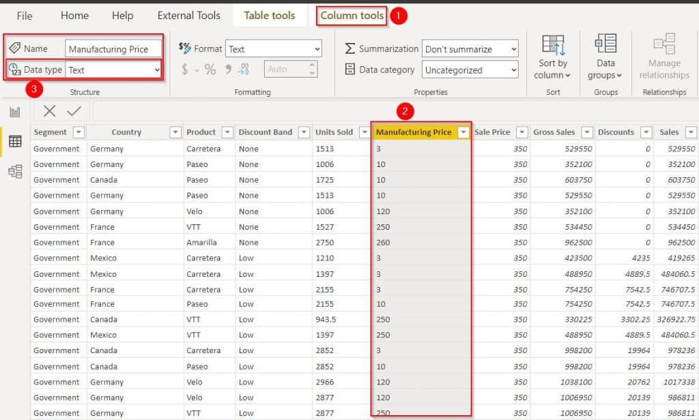Open the Manufacturing Price filter dropdown
This screenshot has width=699, height=420.
point(463,132)
